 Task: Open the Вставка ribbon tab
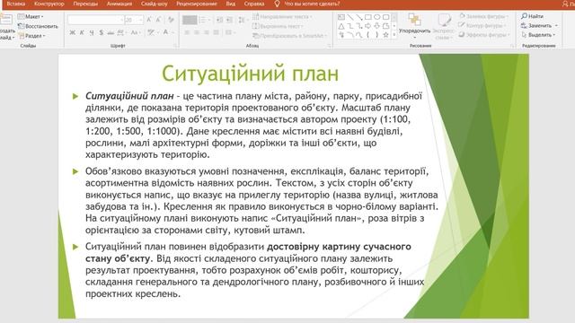[x=16, y=4]
